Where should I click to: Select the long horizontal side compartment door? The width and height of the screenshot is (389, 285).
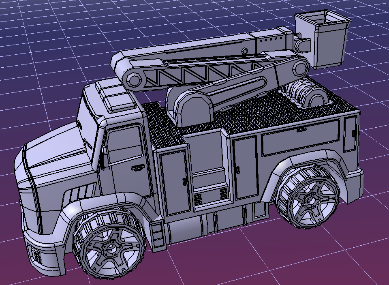[301, 137]
